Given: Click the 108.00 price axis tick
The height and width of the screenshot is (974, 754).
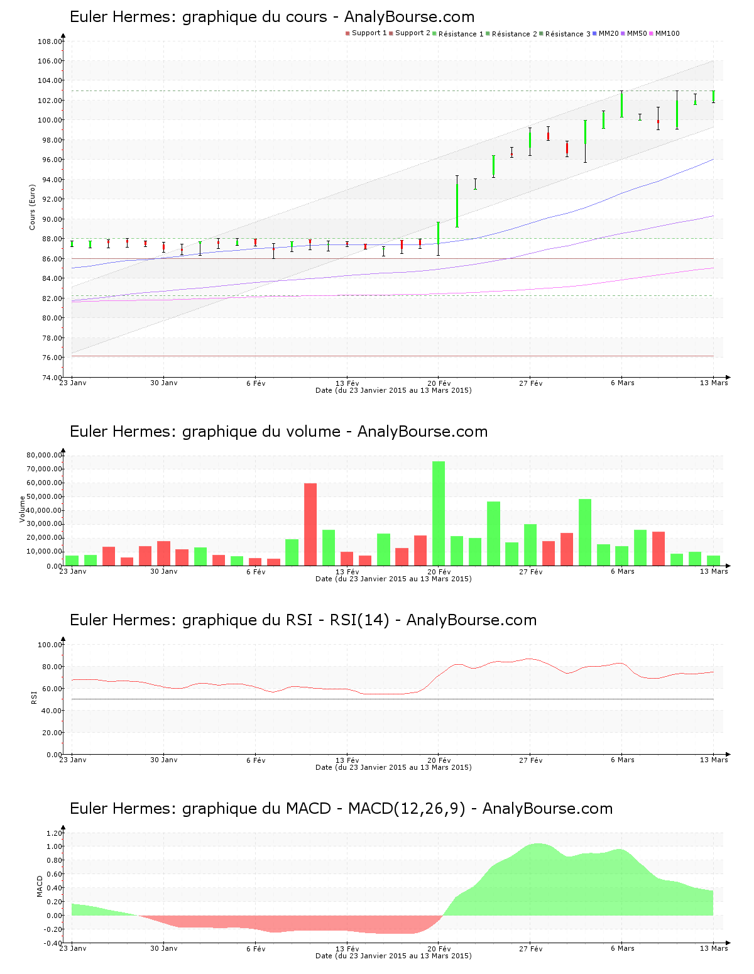Looking at the screenshot, I should click(50, 41).
